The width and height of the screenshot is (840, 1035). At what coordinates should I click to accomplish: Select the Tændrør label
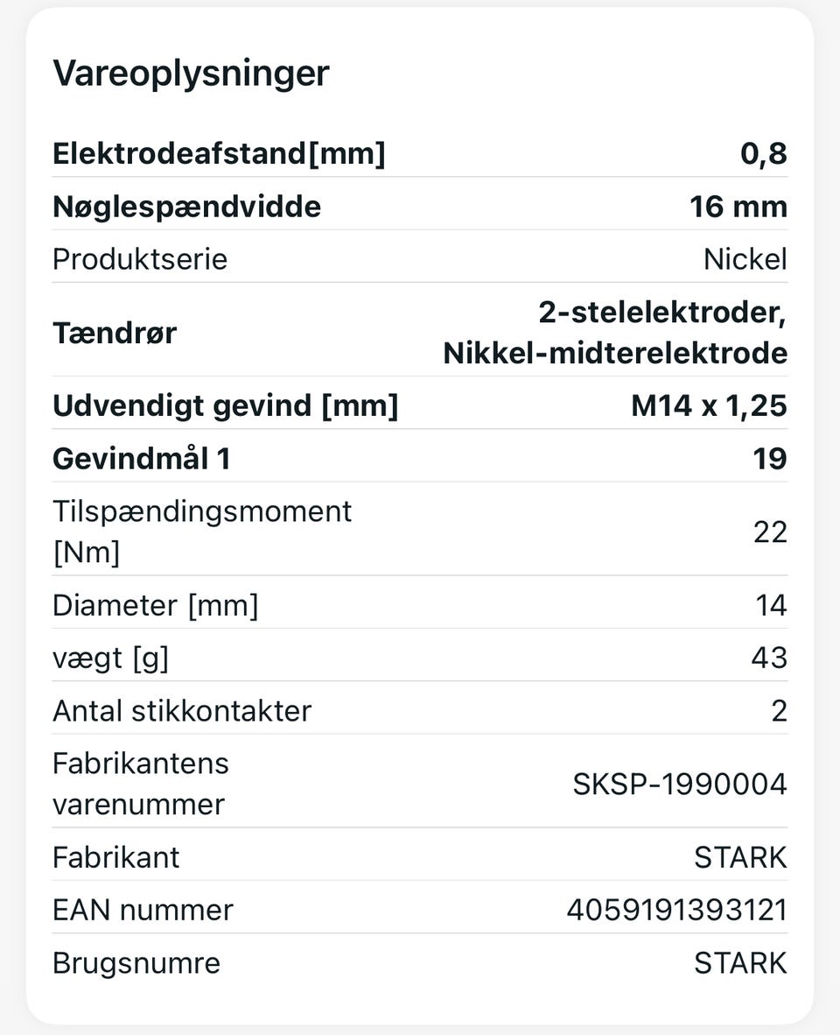coord(115,333)
